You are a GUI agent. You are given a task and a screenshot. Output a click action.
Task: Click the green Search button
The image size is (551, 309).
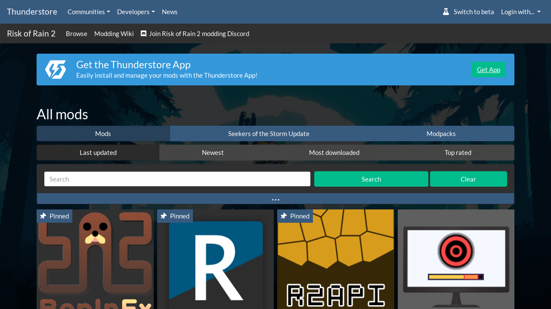click(x=371, y=179)
